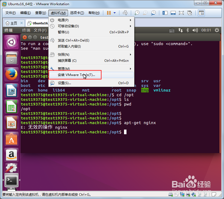224x199 pixels.
Task: Open Ubuntu Software center launcher icon
Action: click(x=11, y=139)
